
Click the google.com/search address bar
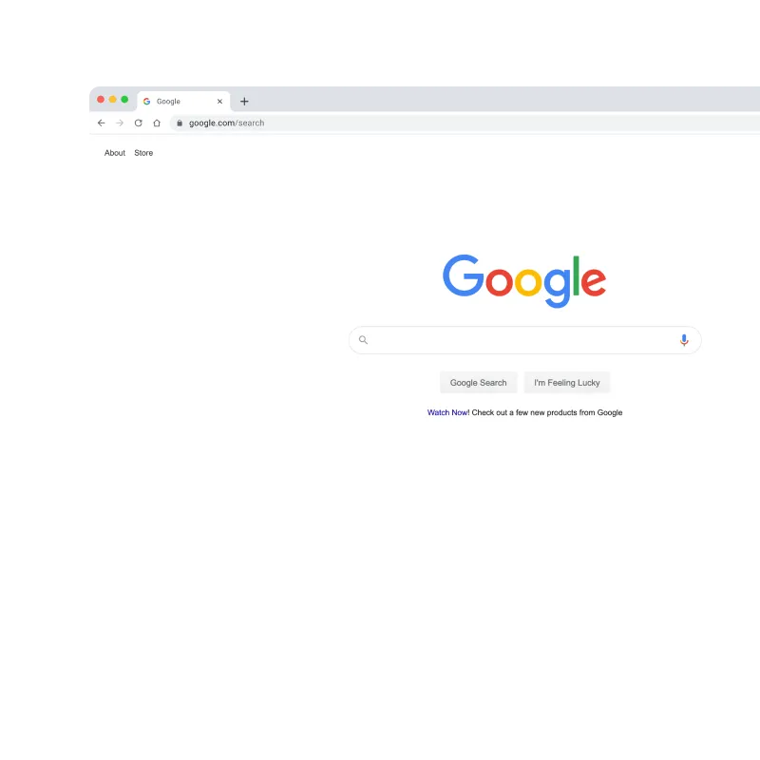[x=465, y=123]
